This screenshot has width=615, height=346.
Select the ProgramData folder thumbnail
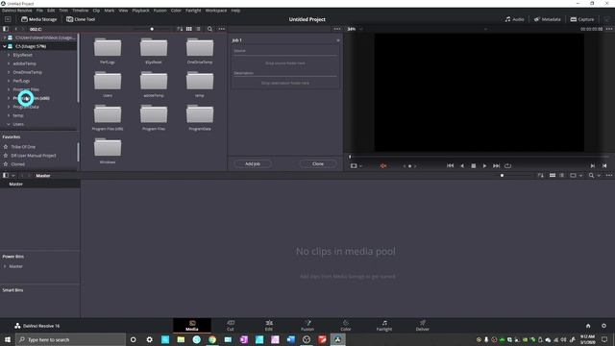click(200, 117)
